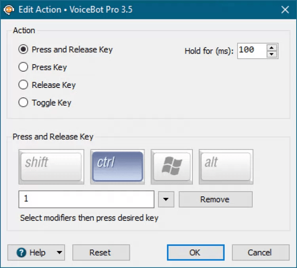Click the key input field showing 1

86,200
